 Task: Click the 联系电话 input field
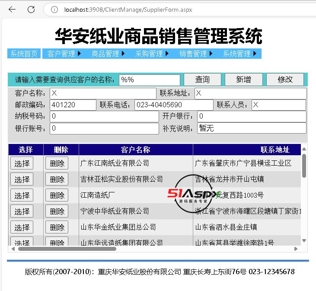174,105
